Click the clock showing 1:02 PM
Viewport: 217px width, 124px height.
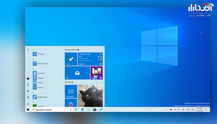click(x=199, y=110)
